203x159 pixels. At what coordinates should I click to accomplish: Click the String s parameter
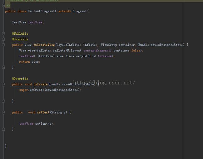point(58,113)
